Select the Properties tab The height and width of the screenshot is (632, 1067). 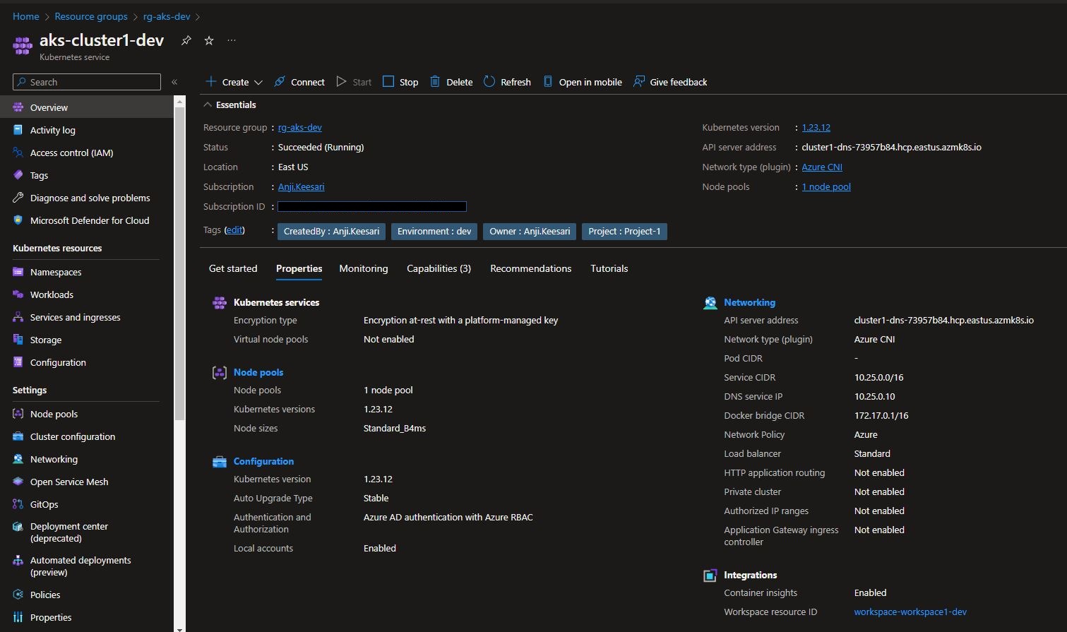click(x=299, y=268)
